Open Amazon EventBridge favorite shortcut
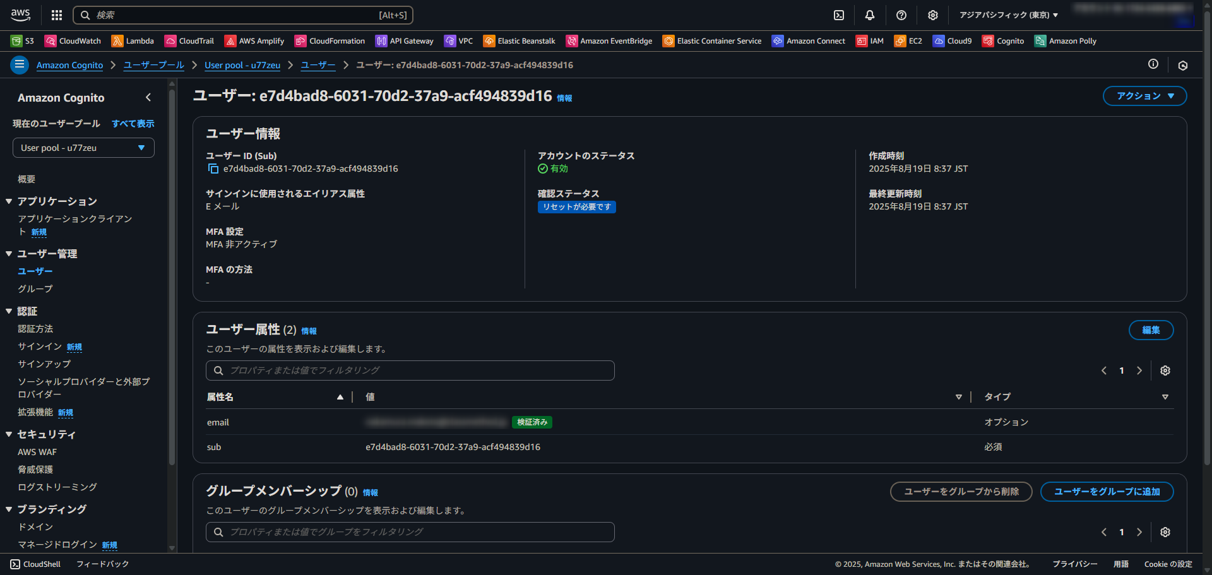Image resolution: width=1212 pixels, height=575 pixels. pyautogui.click(x=609, y=41)
